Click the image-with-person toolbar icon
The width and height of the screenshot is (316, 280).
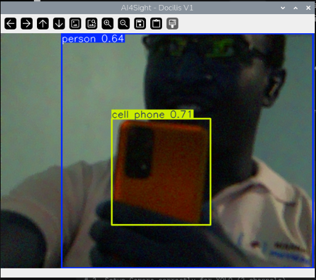91,23
